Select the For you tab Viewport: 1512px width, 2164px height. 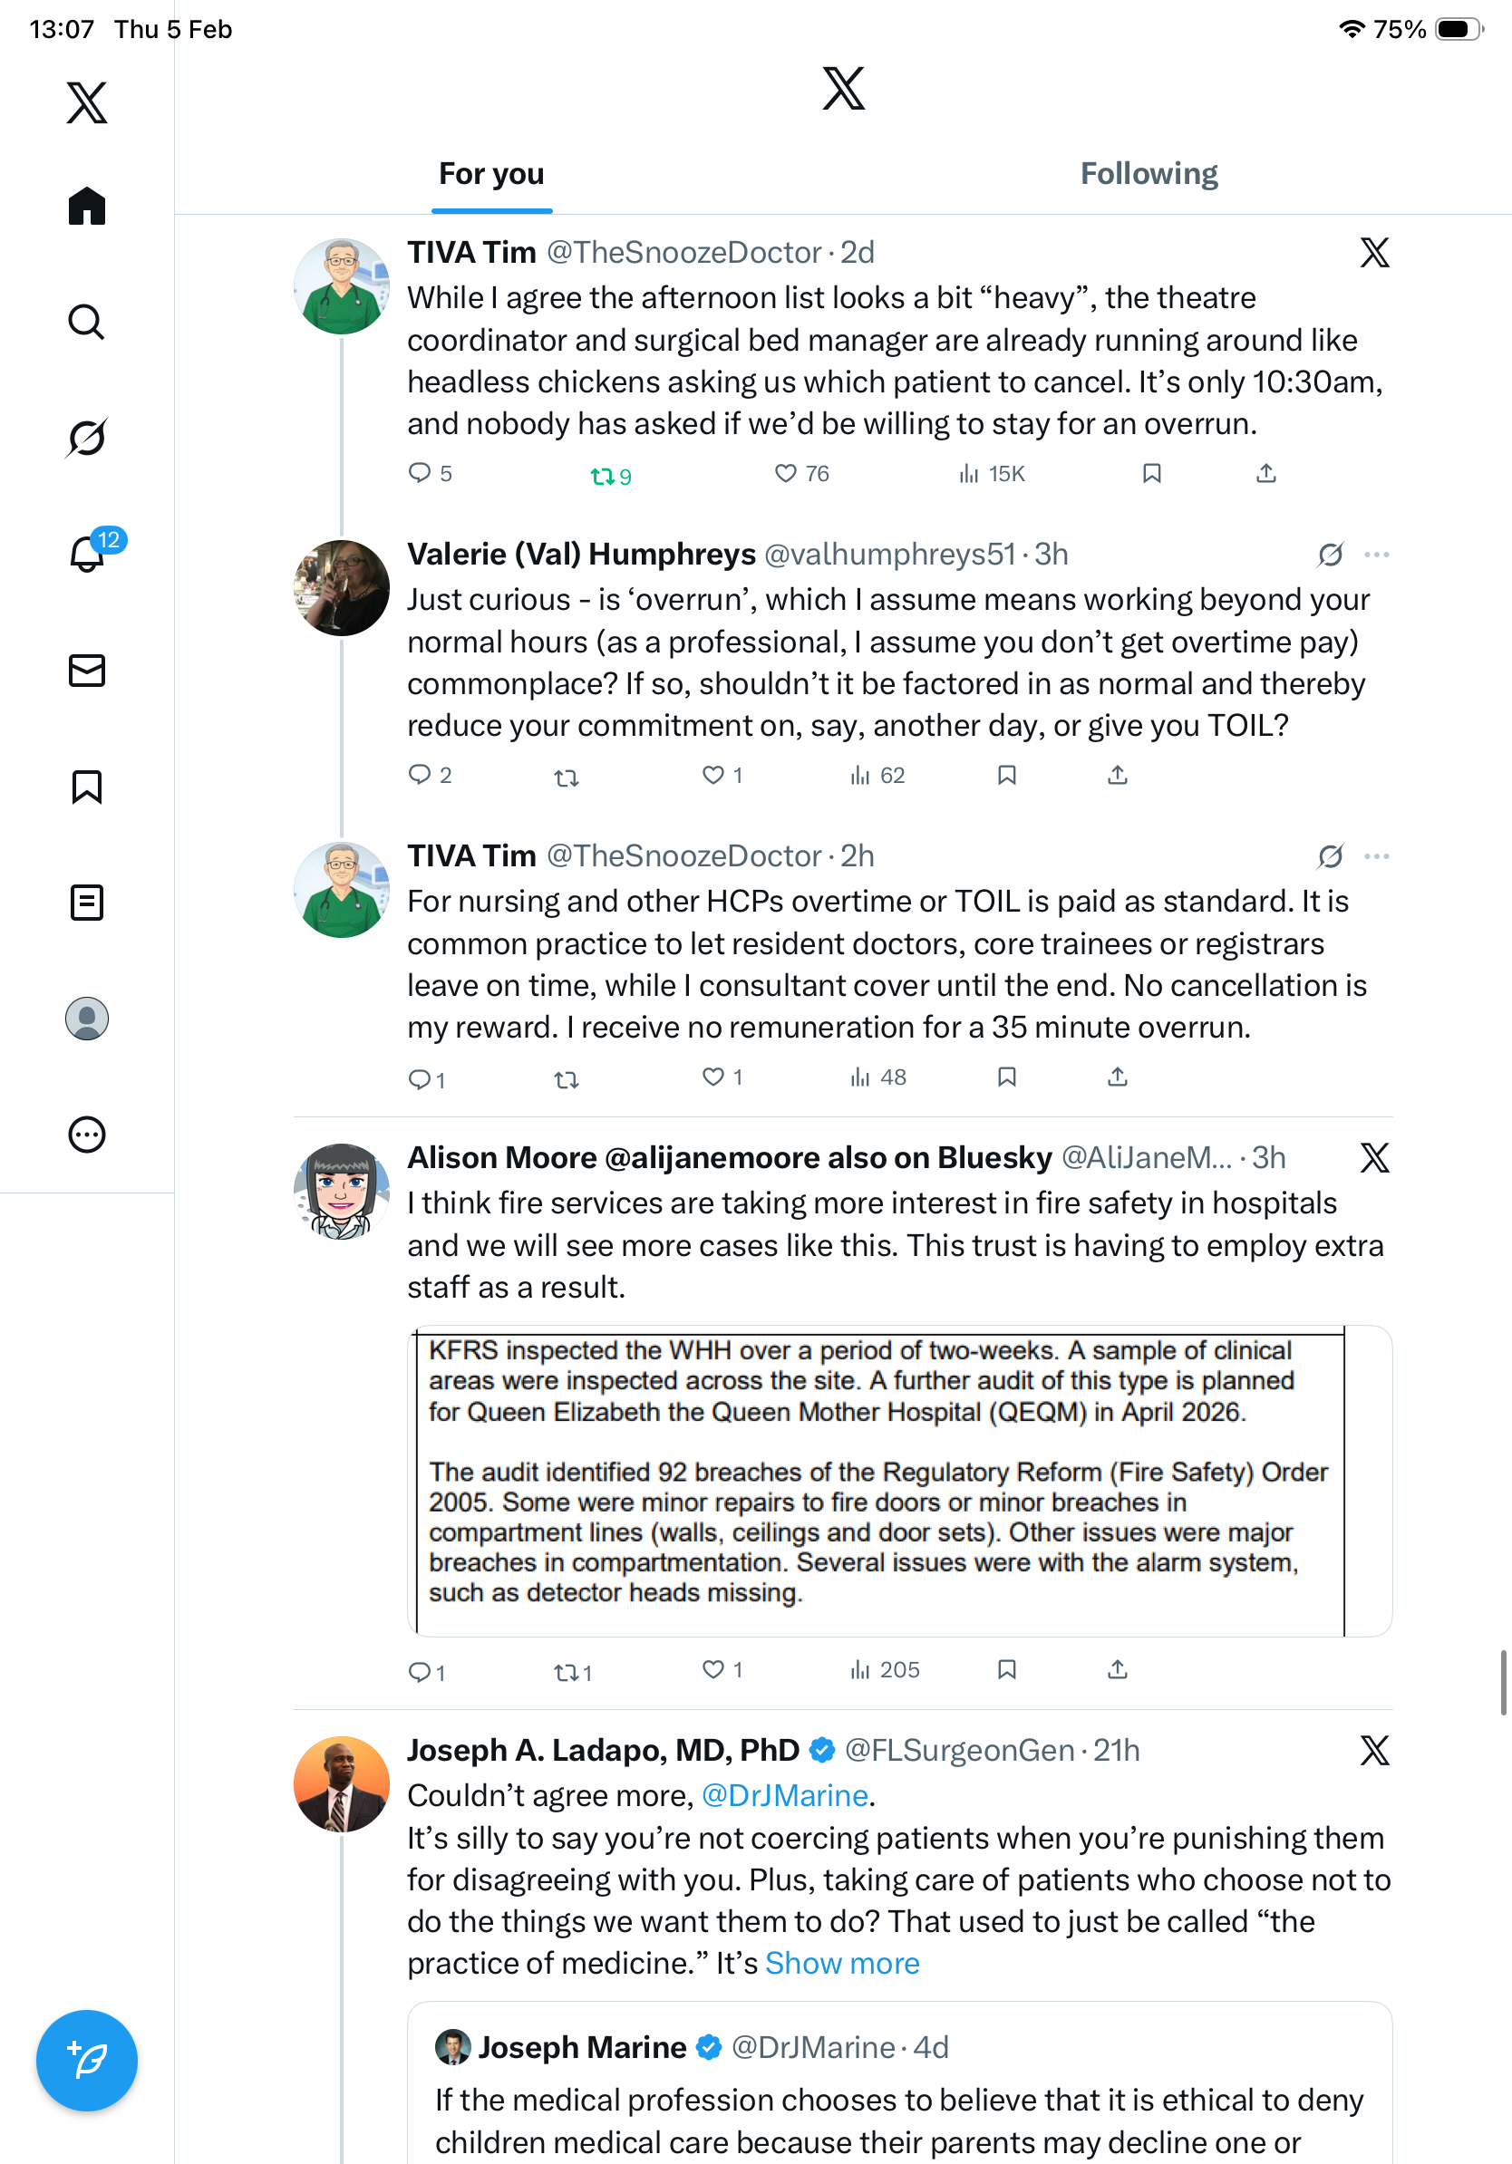click(491, 173)
